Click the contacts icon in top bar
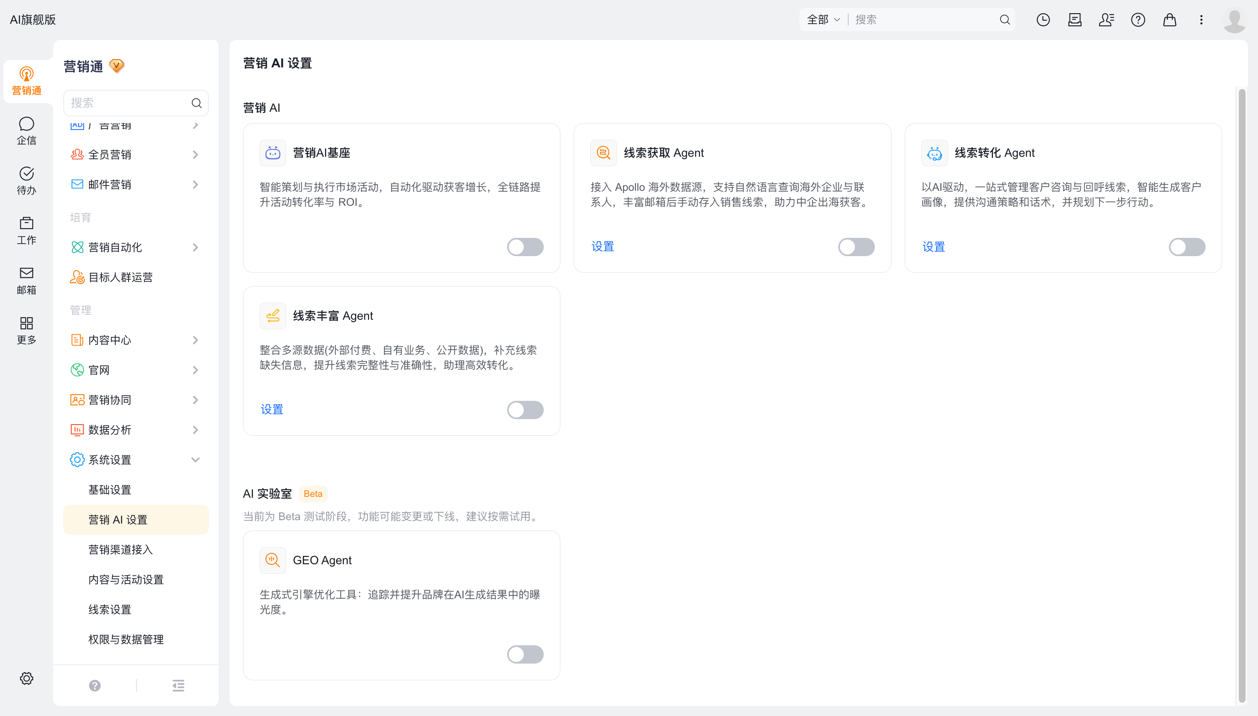1258x716 pixels. tap(1106, 20)
